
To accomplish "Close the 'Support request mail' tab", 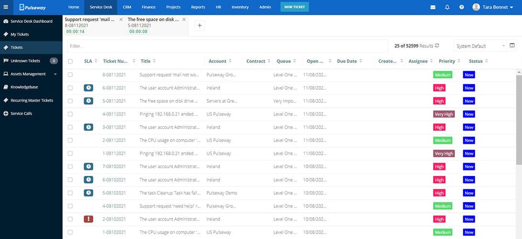I will point(121,20).
